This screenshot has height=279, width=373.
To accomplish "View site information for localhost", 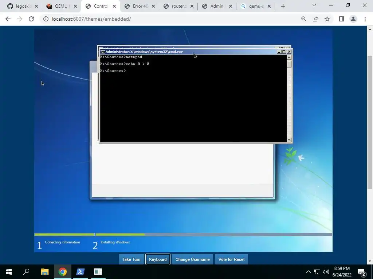I will [x=46, y=19].
